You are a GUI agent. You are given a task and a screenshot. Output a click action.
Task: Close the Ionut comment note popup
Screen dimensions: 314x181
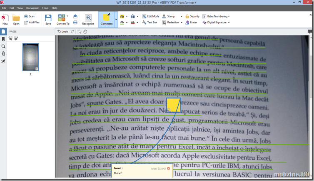pyautogui.click(x=168, y=168)
